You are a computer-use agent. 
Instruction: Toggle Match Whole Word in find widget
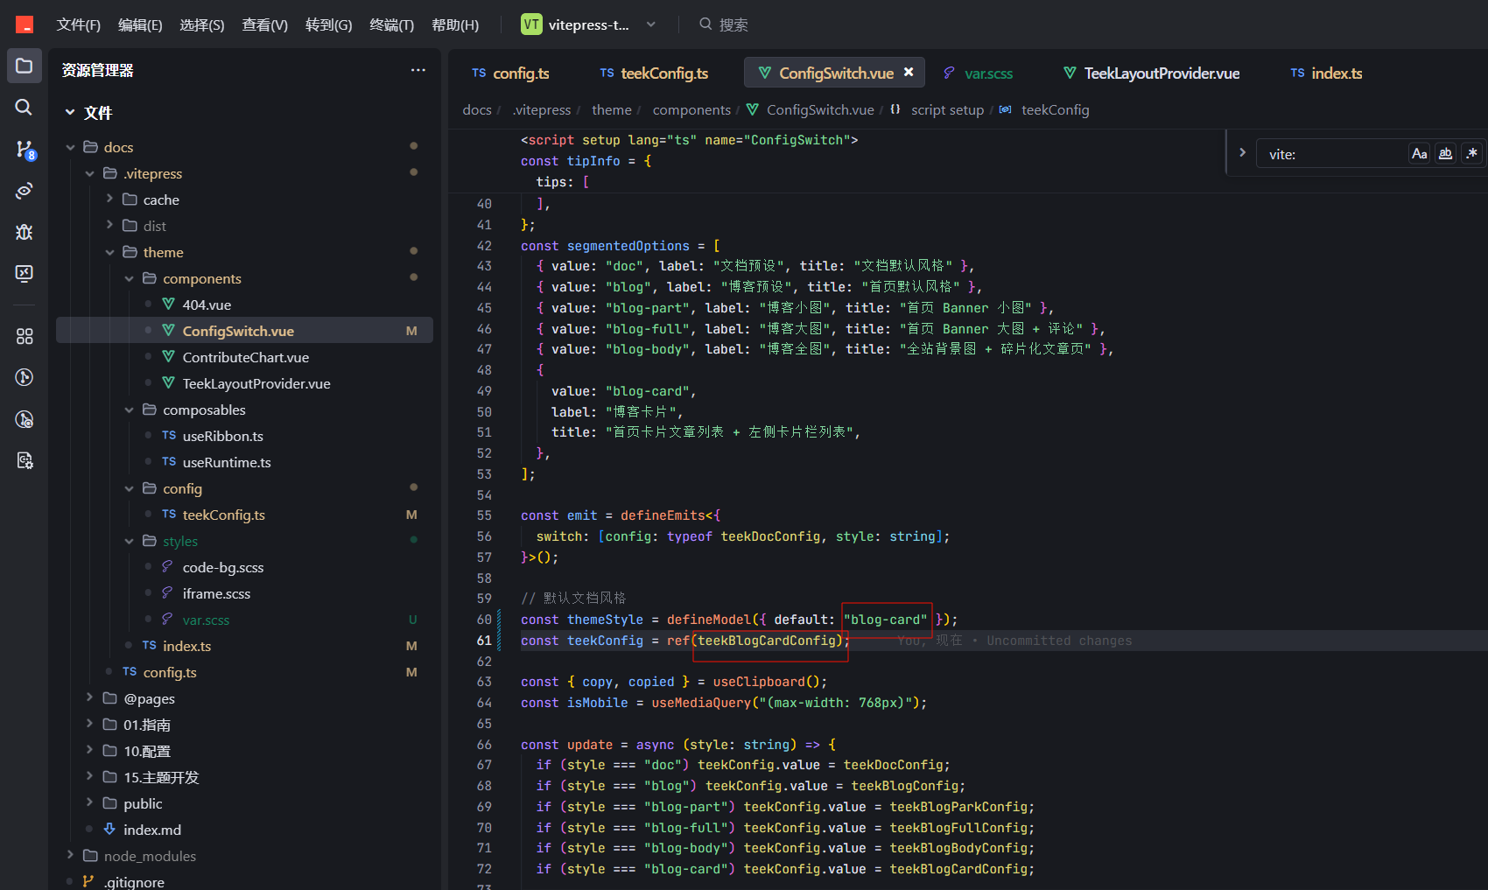click(1445, 154)
